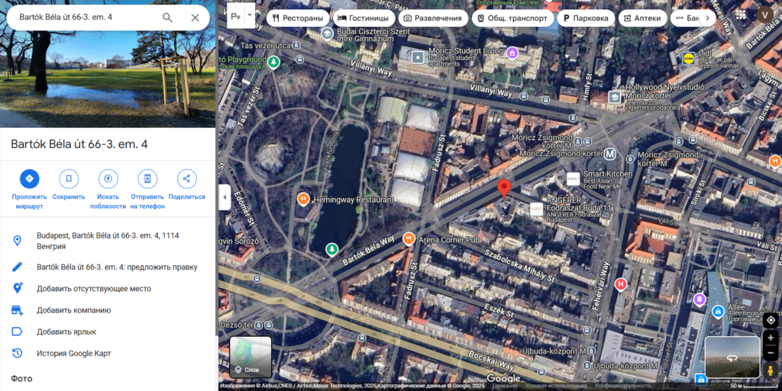Screen dimensions: 782x391
Task: Click Условия использования footer link
Action: [x=556, y=386]
